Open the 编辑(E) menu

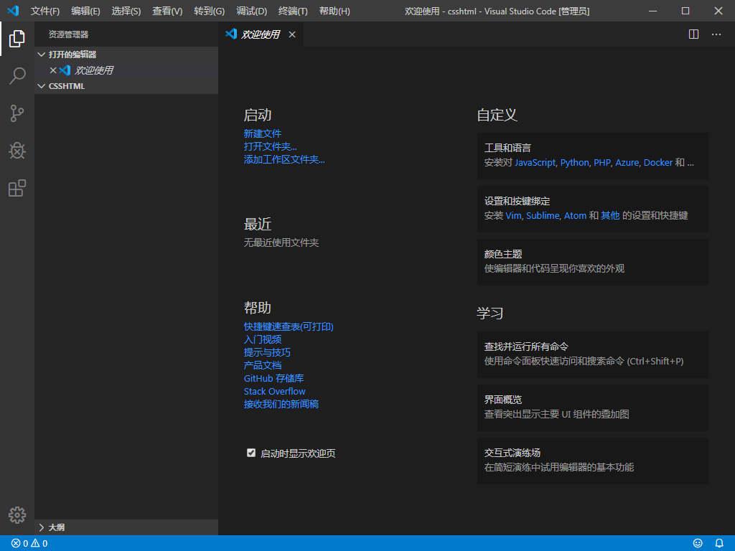(86, 11)
